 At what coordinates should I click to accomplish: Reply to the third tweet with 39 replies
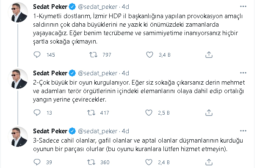click(37, 162)
